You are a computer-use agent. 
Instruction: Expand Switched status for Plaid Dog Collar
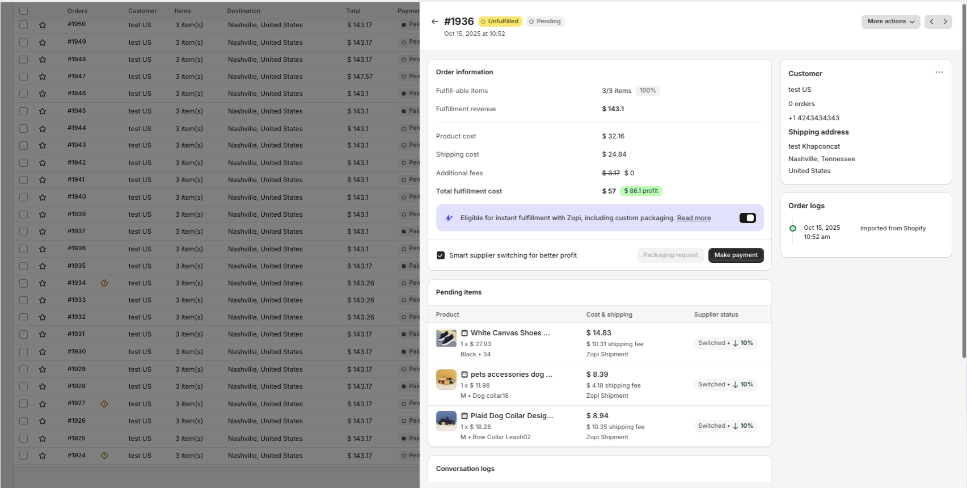(x=725, y=426)
